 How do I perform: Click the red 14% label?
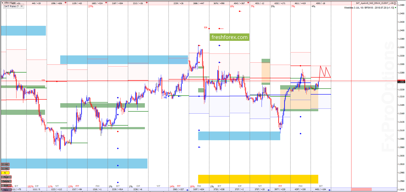click(172, 186)
